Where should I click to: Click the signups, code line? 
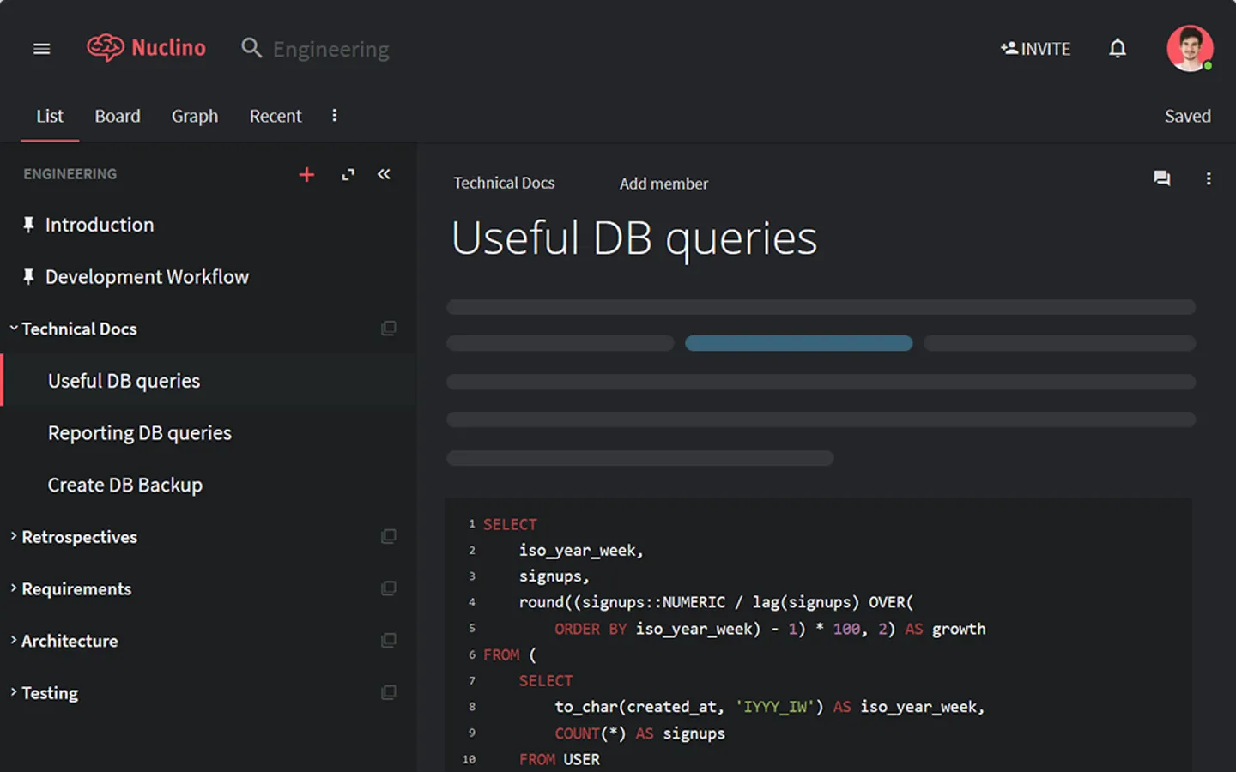tap(554, 576)
